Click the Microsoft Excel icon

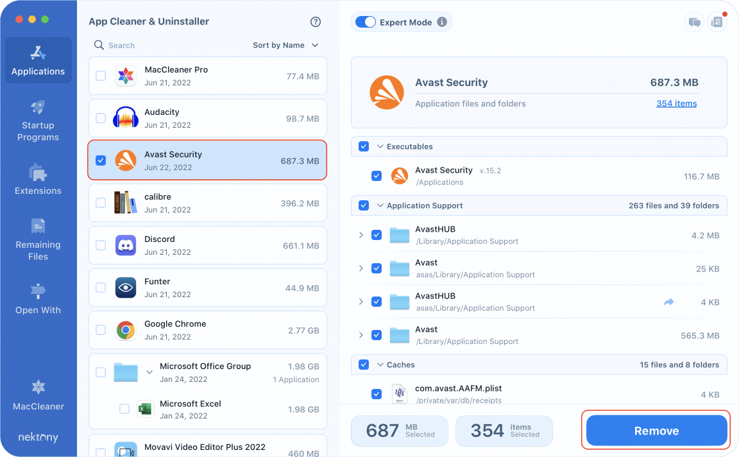(145, 409)
